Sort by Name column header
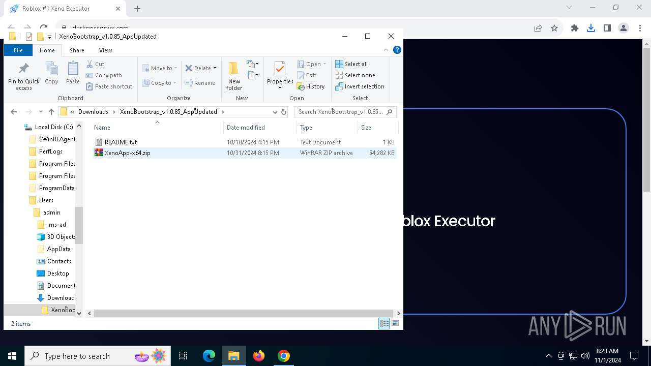The image size is (651, 366). point(157,128)
